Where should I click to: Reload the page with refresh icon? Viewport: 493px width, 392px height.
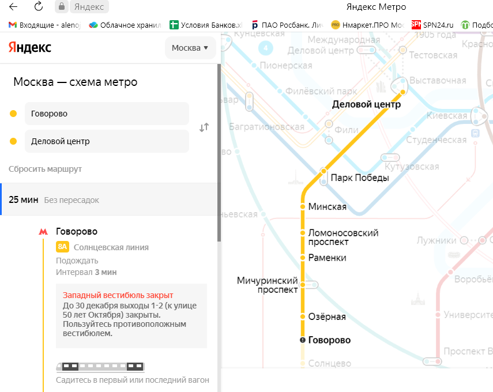(x=39, y=7)
